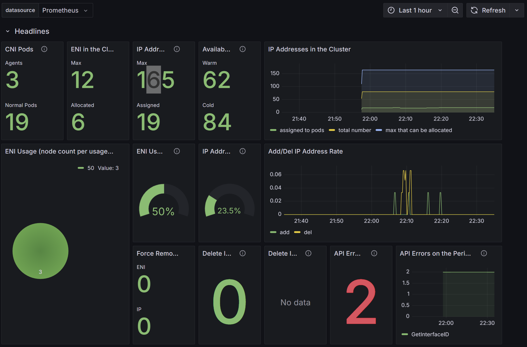Toggle the 'total number' legend series

[355, 130]
